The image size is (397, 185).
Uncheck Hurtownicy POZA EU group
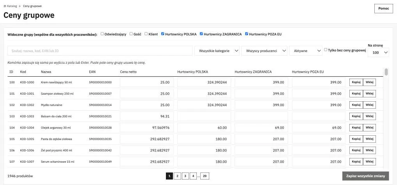(246, 34)
